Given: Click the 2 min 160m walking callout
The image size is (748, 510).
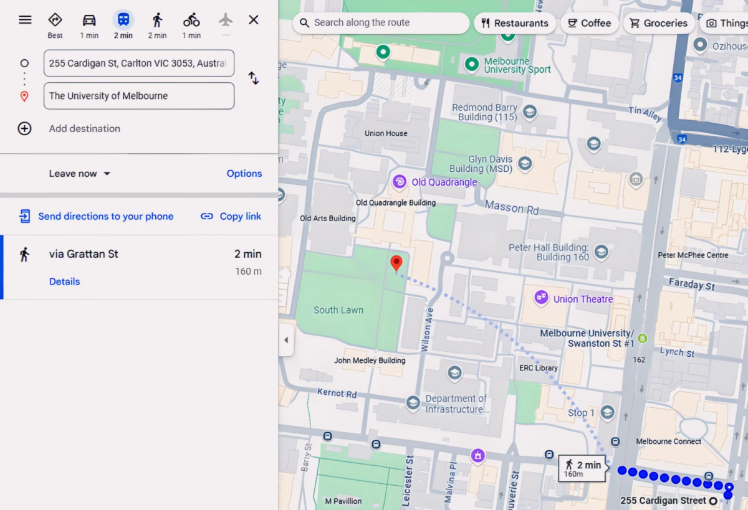Looking at the screenshot, I should tap(583, 469).
